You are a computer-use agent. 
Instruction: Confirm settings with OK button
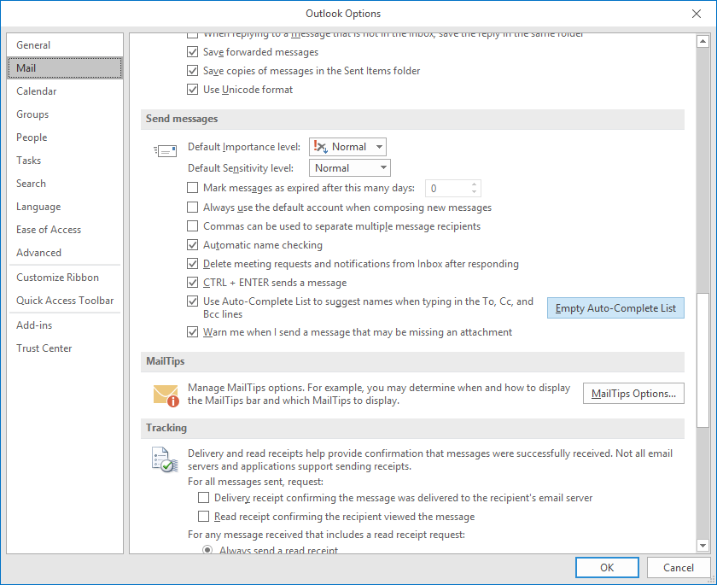pyautogui.click(x=607, y=568)
